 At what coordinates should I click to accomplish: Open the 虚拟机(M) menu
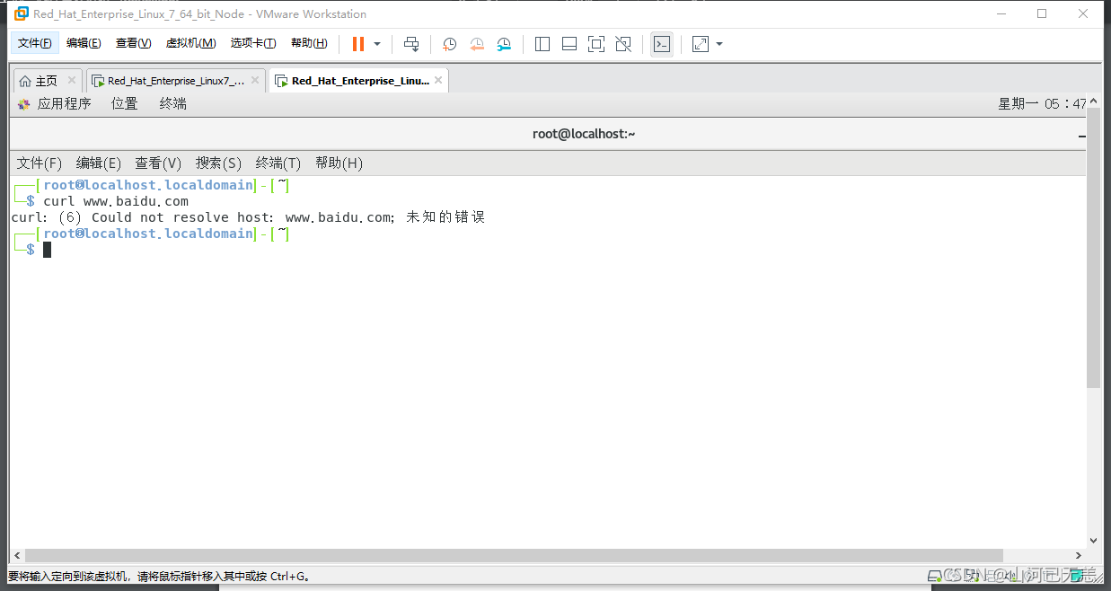tap(190, 43)
